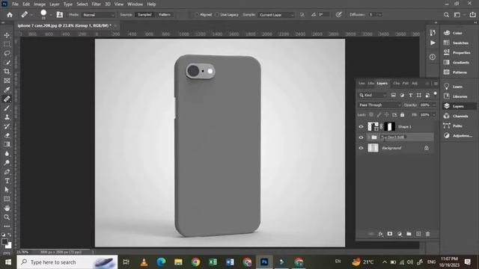Select the Horizontal Type tool
Screen dimensions: 479x269
(x=7, y=181)
